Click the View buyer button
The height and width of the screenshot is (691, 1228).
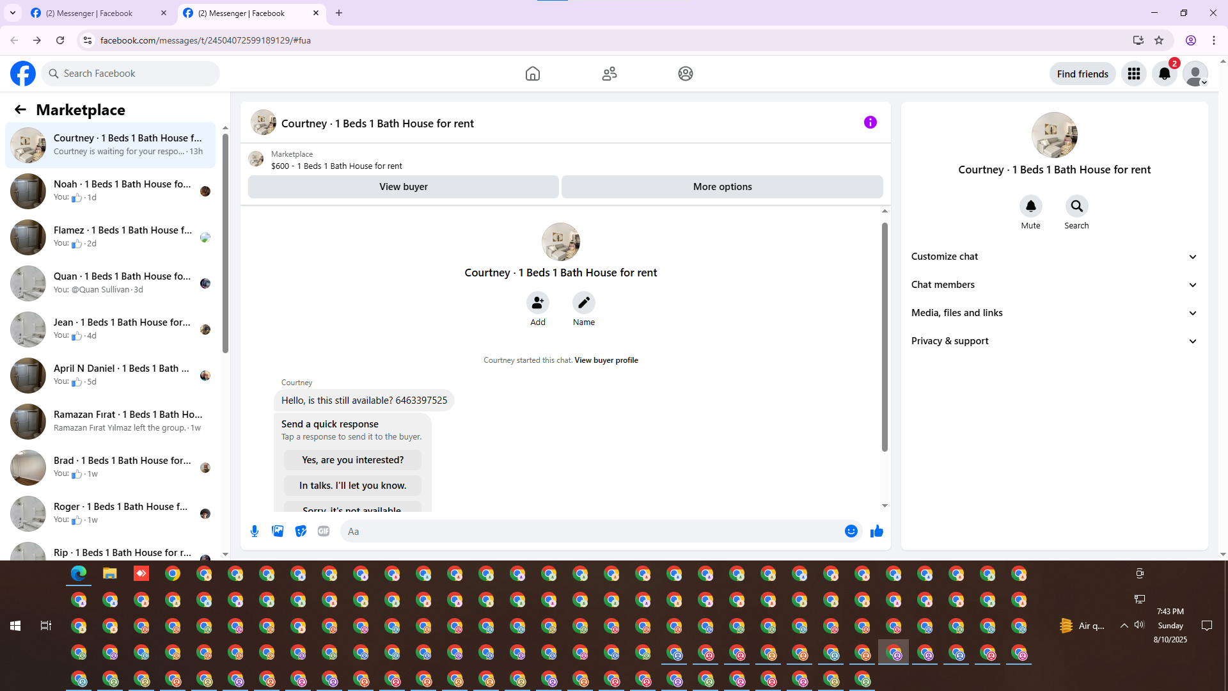click(403, 187)
